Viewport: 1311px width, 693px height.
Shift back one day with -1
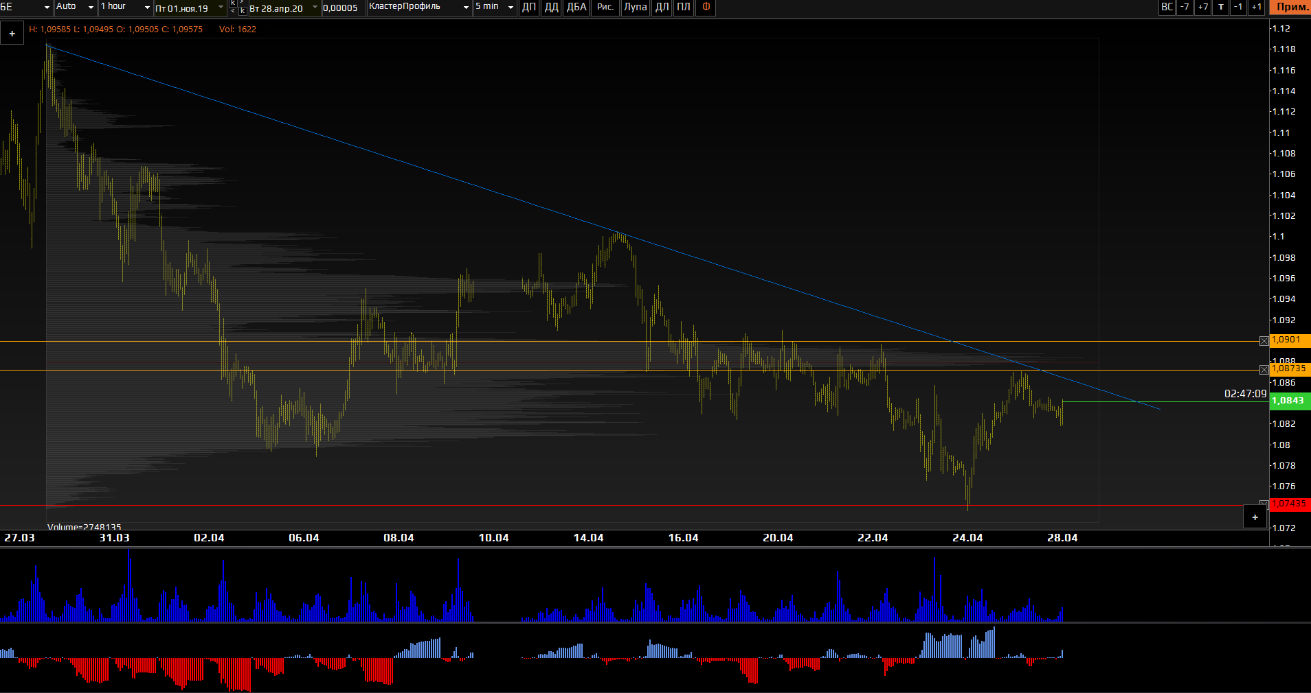click(1238, 8)
